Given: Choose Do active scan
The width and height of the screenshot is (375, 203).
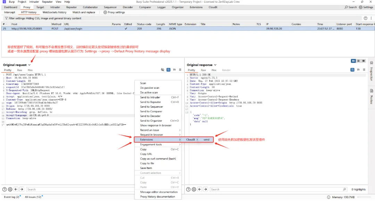Looking at the screenshot, I should pyautogui.click(x=158, y=93).
